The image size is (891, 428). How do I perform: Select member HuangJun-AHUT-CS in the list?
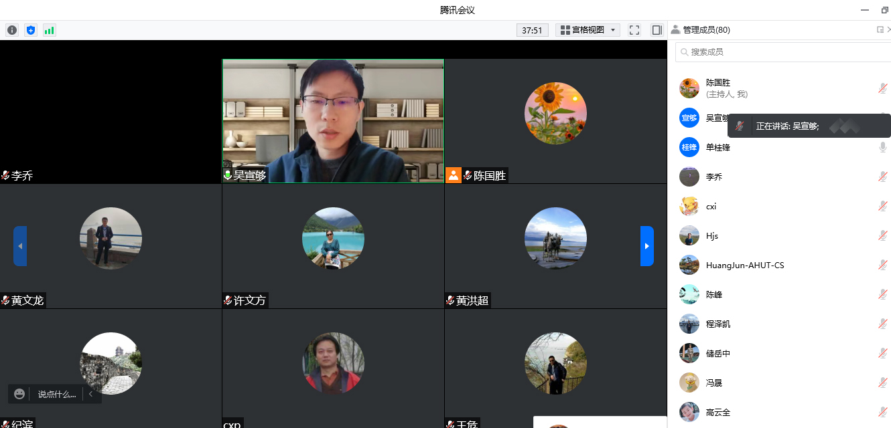tap(744, 265)
